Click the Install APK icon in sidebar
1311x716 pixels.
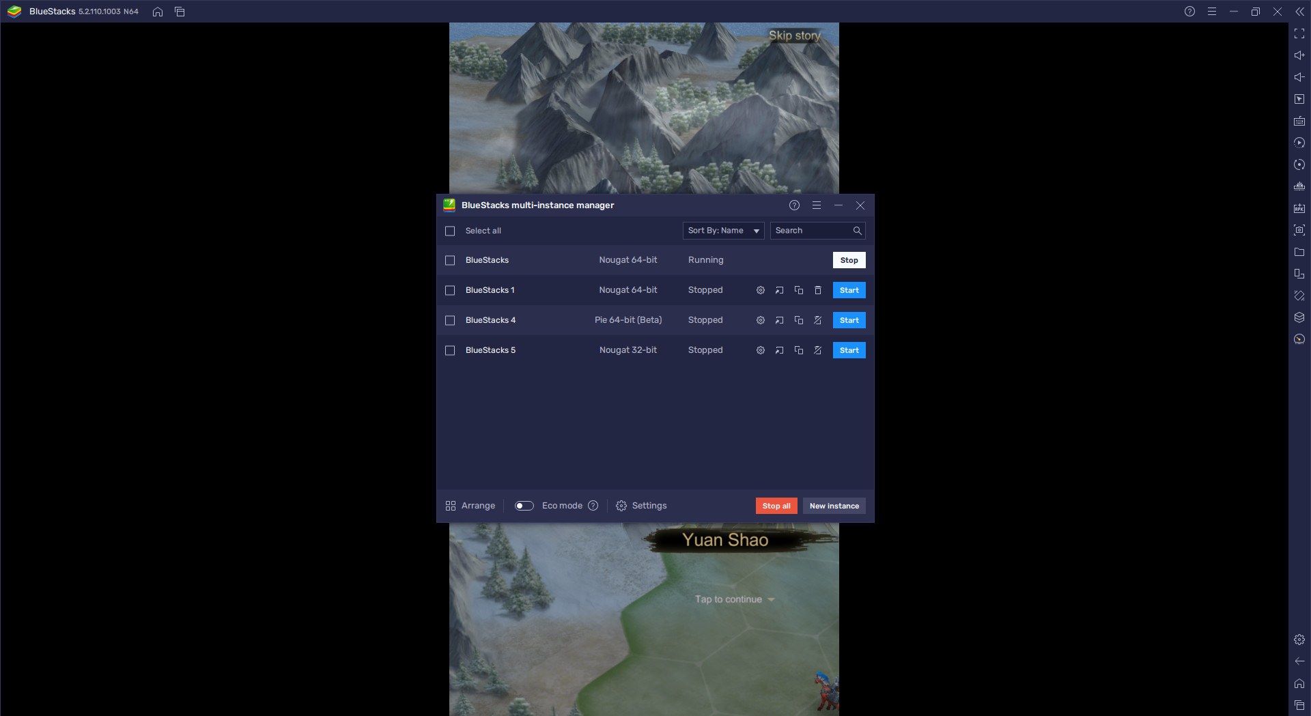pyautogui.click(x=1299, y=208)
